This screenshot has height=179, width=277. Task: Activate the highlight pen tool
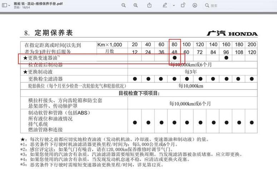pos(165,5)
